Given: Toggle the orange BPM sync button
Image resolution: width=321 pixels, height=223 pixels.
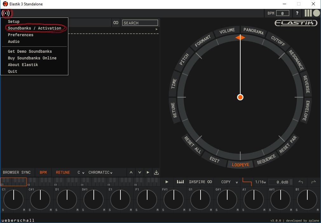Looking at the screenshot, I should point(43,172).
